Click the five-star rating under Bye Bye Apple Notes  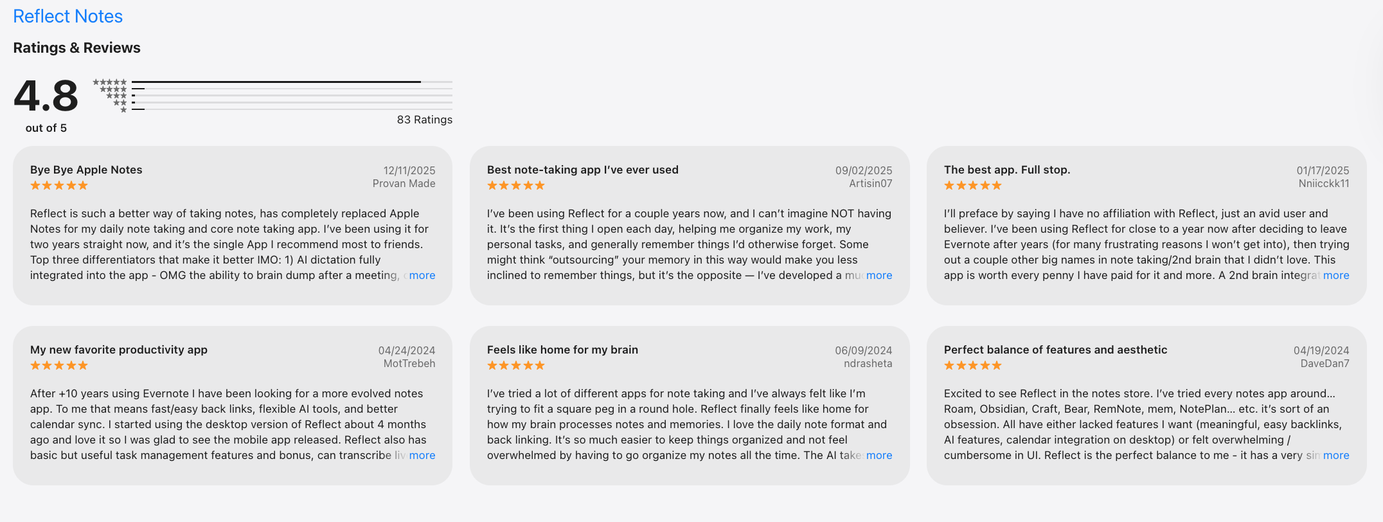point(58,185)
